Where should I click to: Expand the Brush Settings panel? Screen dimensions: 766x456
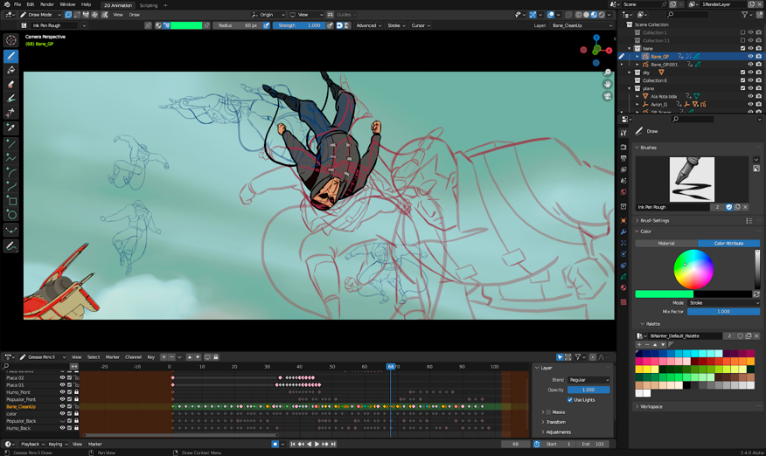point(654,220)
